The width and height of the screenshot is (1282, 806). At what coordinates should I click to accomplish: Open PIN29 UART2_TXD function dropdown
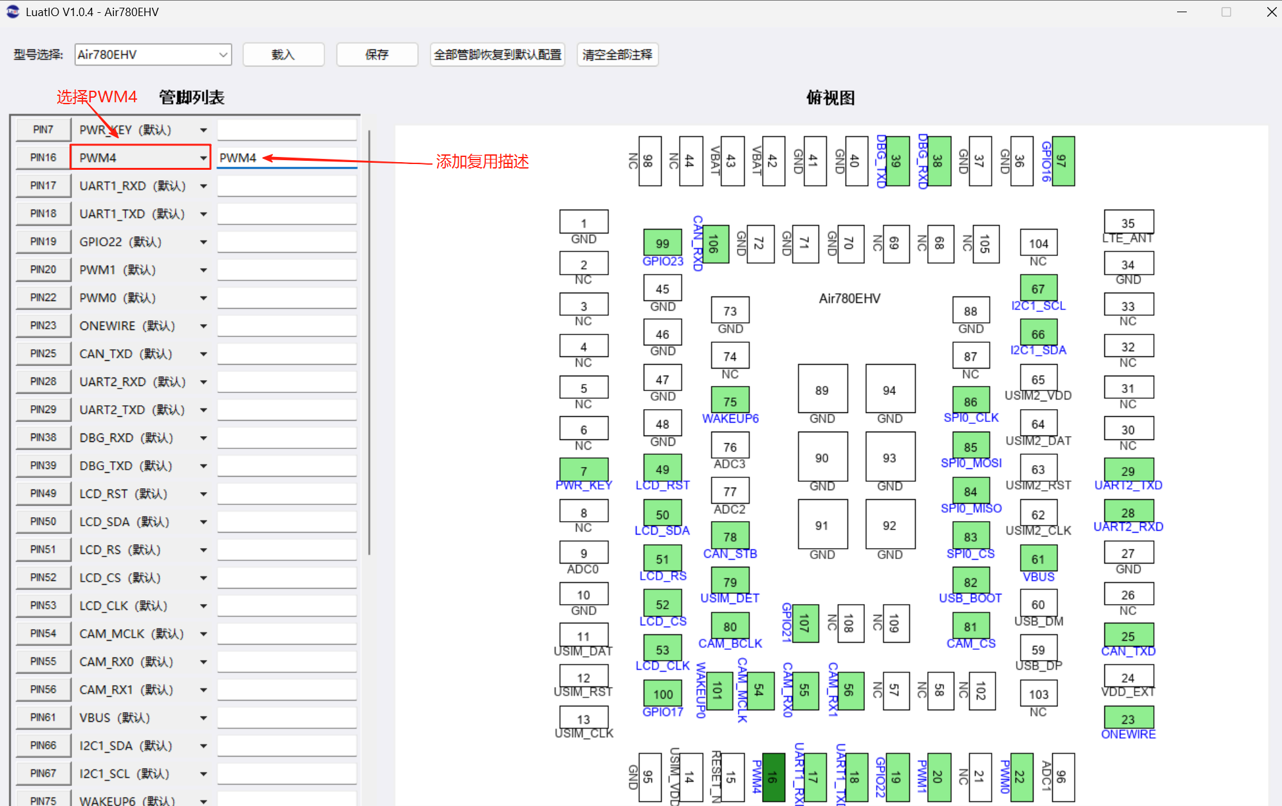140,410
